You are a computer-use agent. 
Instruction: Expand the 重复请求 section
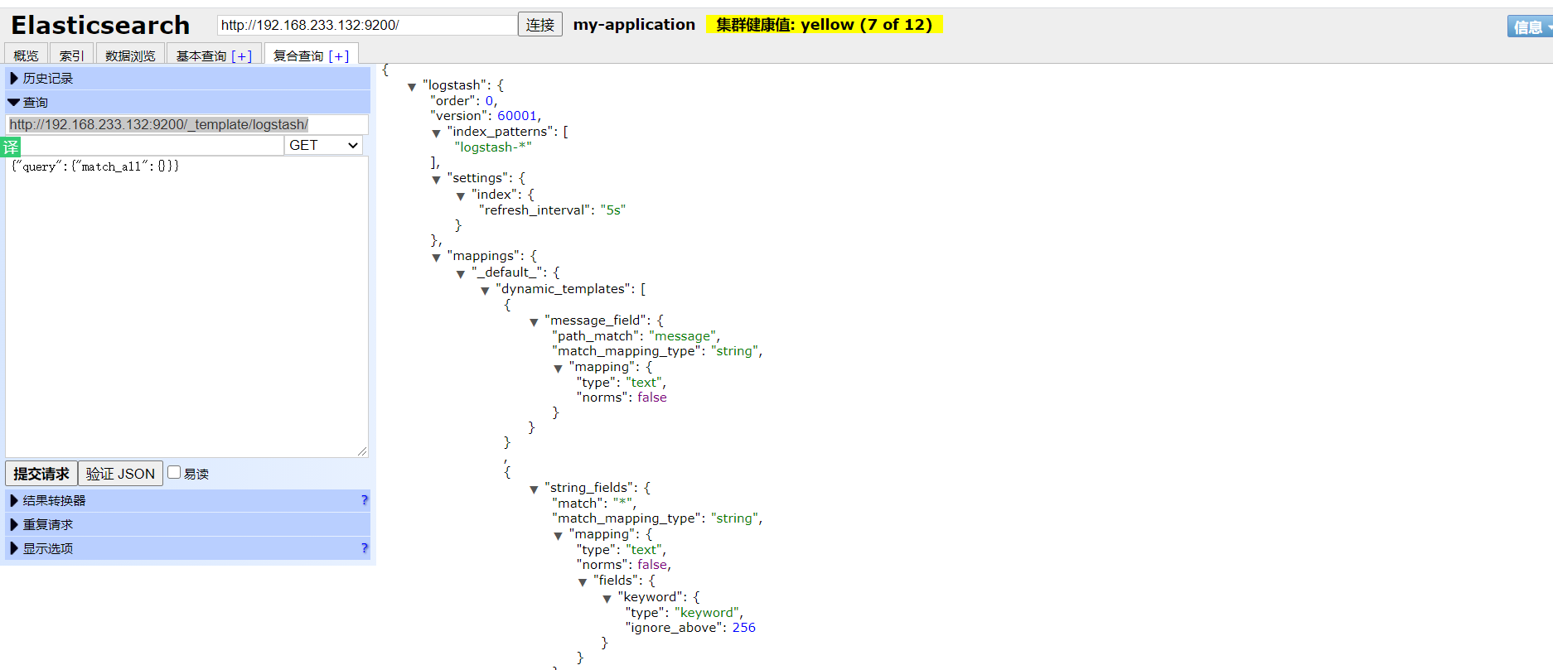(x=188, y=524)
